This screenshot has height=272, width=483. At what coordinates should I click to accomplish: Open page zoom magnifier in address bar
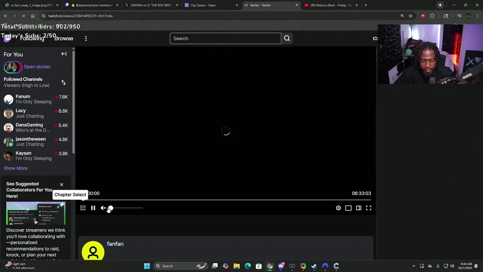pos(402,16)
